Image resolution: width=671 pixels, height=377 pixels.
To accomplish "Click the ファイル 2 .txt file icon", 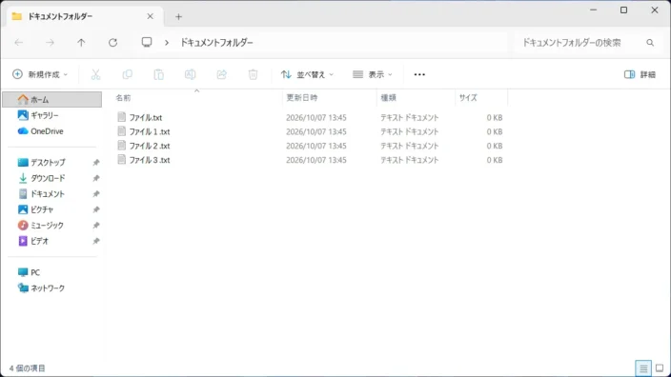I will [122, 146].
